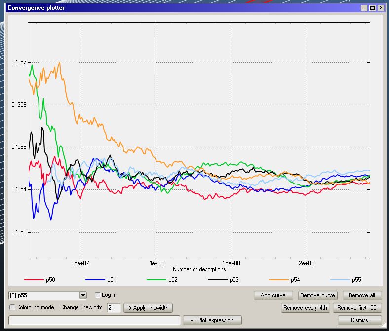Close the Convergence plotter window
The width and height of the screenshot is (389, 331).
[x=381, y=8]
